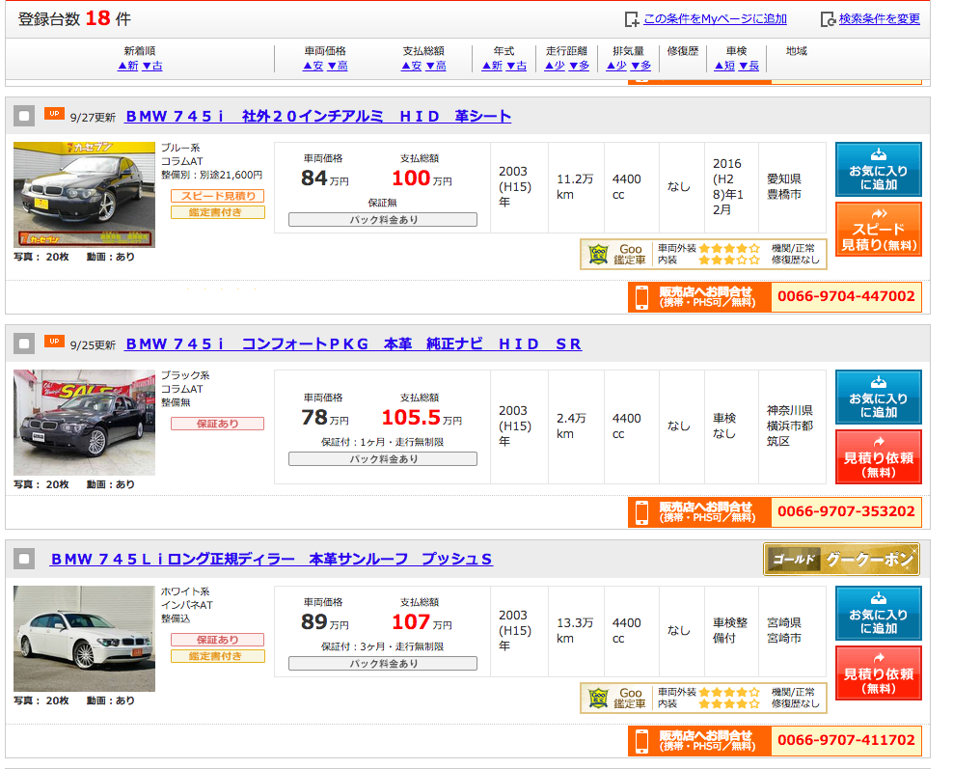The image size is (953, 769).
Task: Add 宮崎県 BMW 745Li to favorites
Action: [878, 613]
